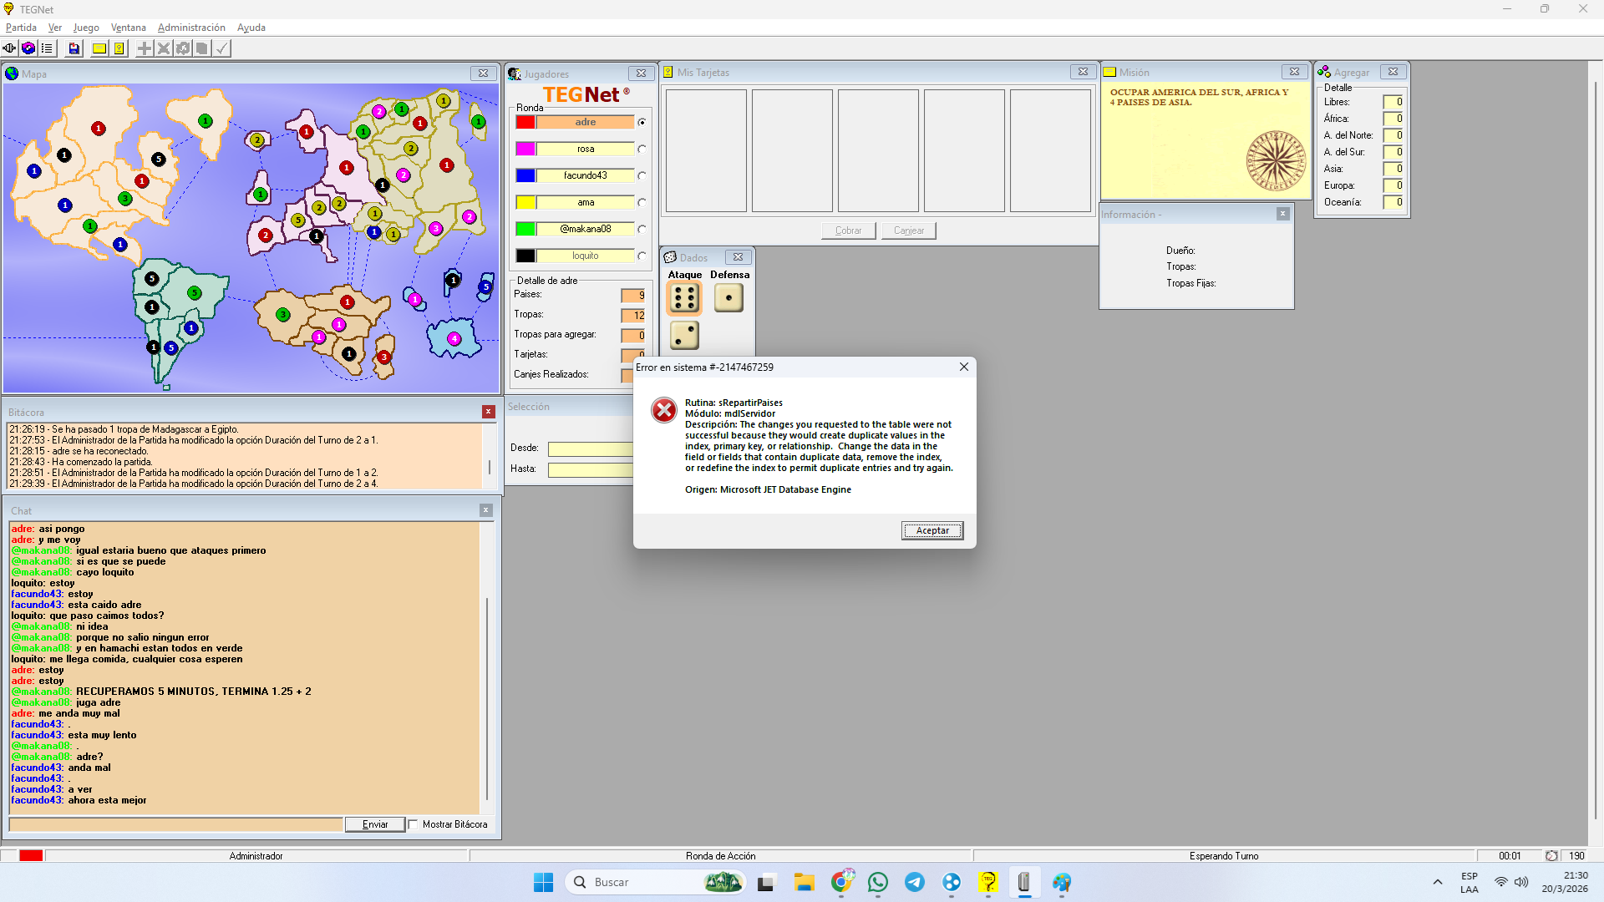1604x902 pixels.
Task: Click the error X icon in dialog
Action: tap(664, 410)
